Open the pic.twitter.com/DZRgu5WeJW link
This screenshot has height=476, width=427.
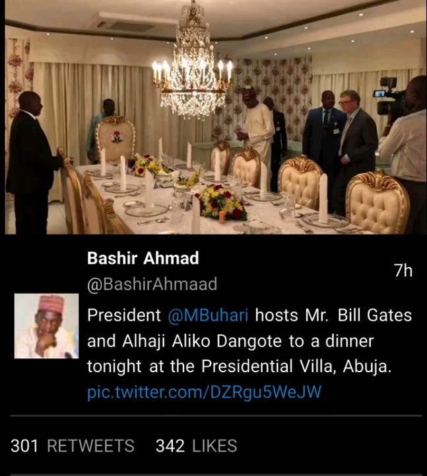(x=204, y=392)
